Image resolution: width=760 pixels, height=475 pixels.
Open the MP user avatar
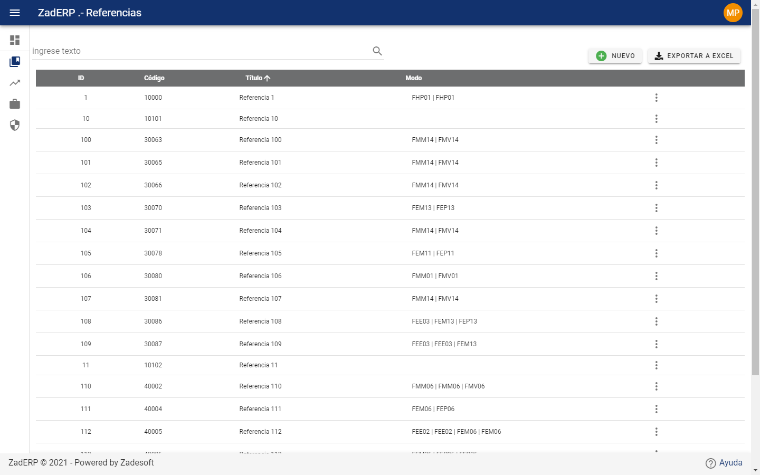(733, 13)
